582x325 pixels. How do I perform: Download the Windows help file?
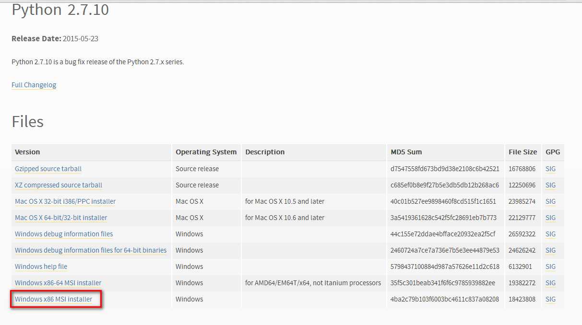tap(41, 267)
